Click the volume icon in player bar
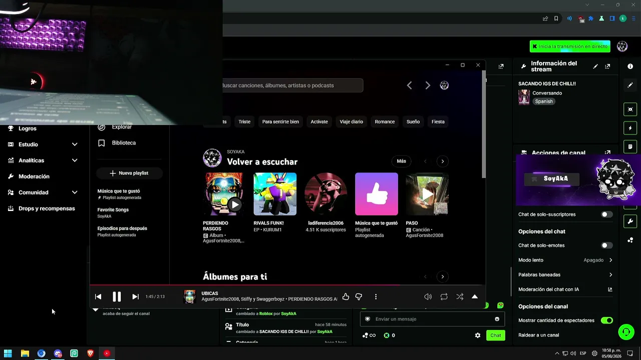 [x=428, y=296]
